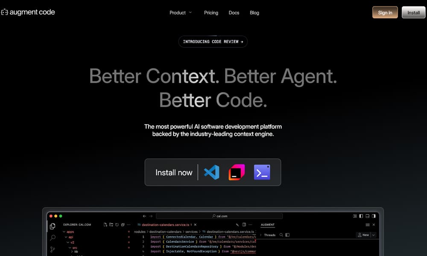Open the split editor icon in the editor toolbar
The image size is (427, 256).
pyautogui.click(x=244, y=224)
